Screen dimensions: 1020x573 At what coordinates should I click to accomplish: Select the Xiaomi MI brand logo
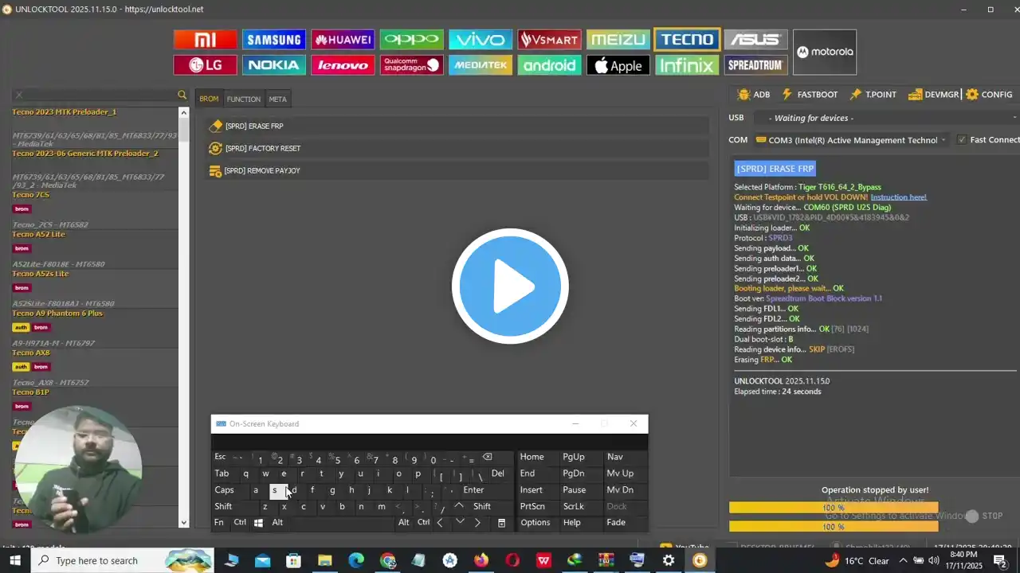pos(206,40)
